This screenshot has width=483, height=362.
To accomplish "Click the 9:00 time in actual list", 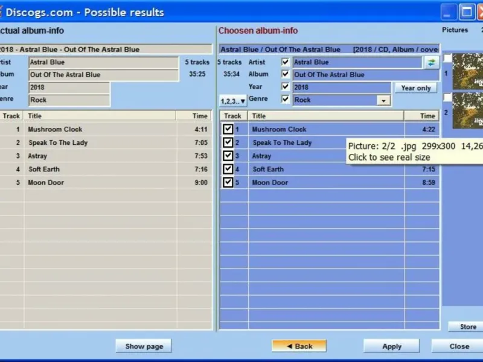I will tap(201, 183).
